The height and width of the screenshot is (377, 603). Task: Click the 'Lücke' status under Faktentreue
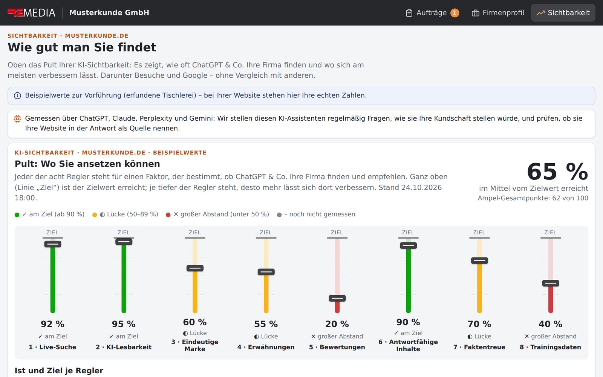coord(479,337)
